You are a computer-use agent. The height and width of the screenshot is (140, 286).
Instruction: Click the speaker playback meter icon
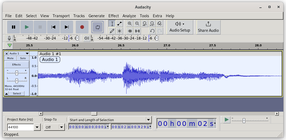tap(87, 38)
